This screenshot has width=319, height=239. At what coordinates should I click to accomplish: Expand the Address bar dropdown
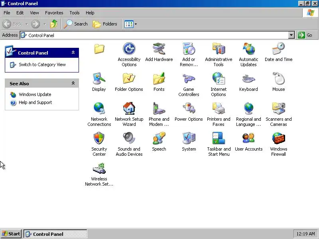click(x=291, y=35)
